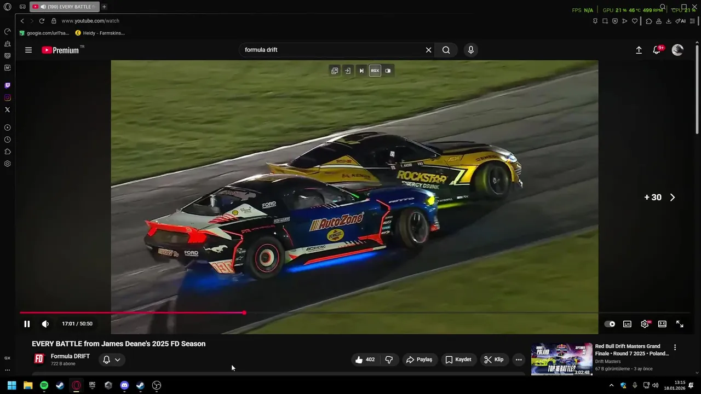Open the account avatar menu
This screenshot has height=394, width=701.
point(677,50)
